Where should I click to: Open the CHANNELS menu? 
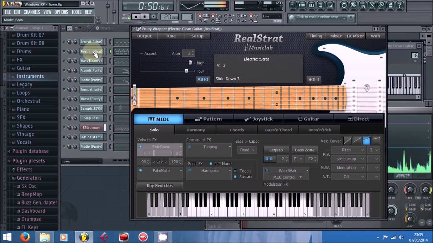[x=32, y=12]
